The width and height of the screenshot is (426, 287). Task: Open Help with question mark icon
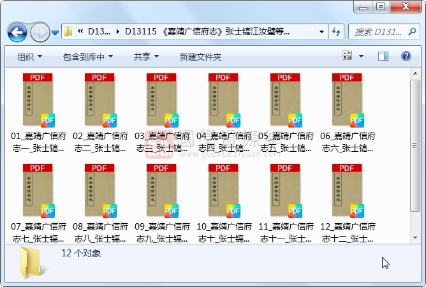[x=406, y=56]
